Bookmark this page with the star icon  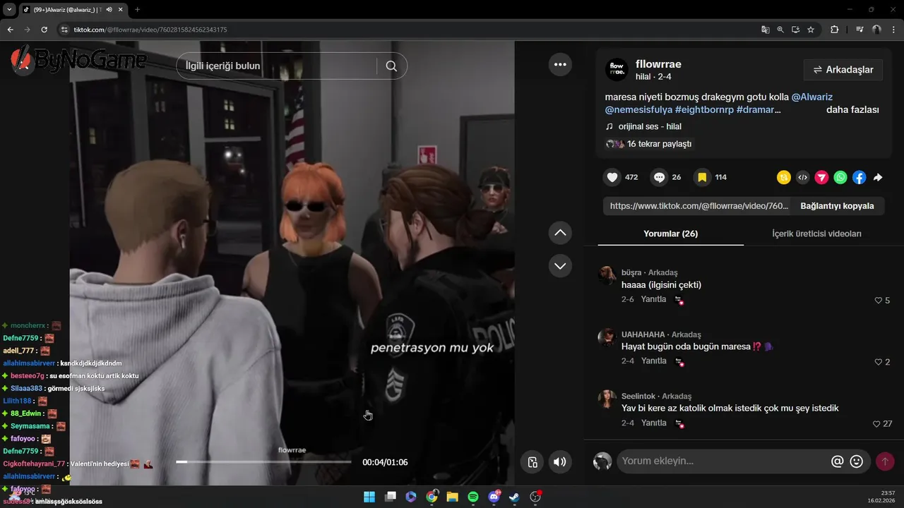point(811,30)
